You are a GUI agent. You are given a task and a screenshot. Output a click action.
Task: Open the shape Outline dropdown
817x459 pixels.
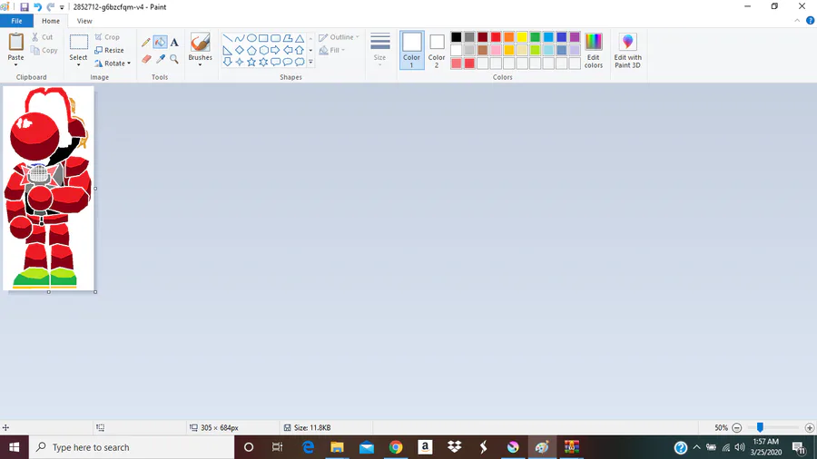pos(340,37)
